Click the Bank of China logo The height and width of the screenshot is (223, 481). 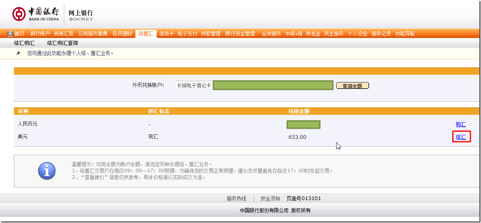(35, 14)
